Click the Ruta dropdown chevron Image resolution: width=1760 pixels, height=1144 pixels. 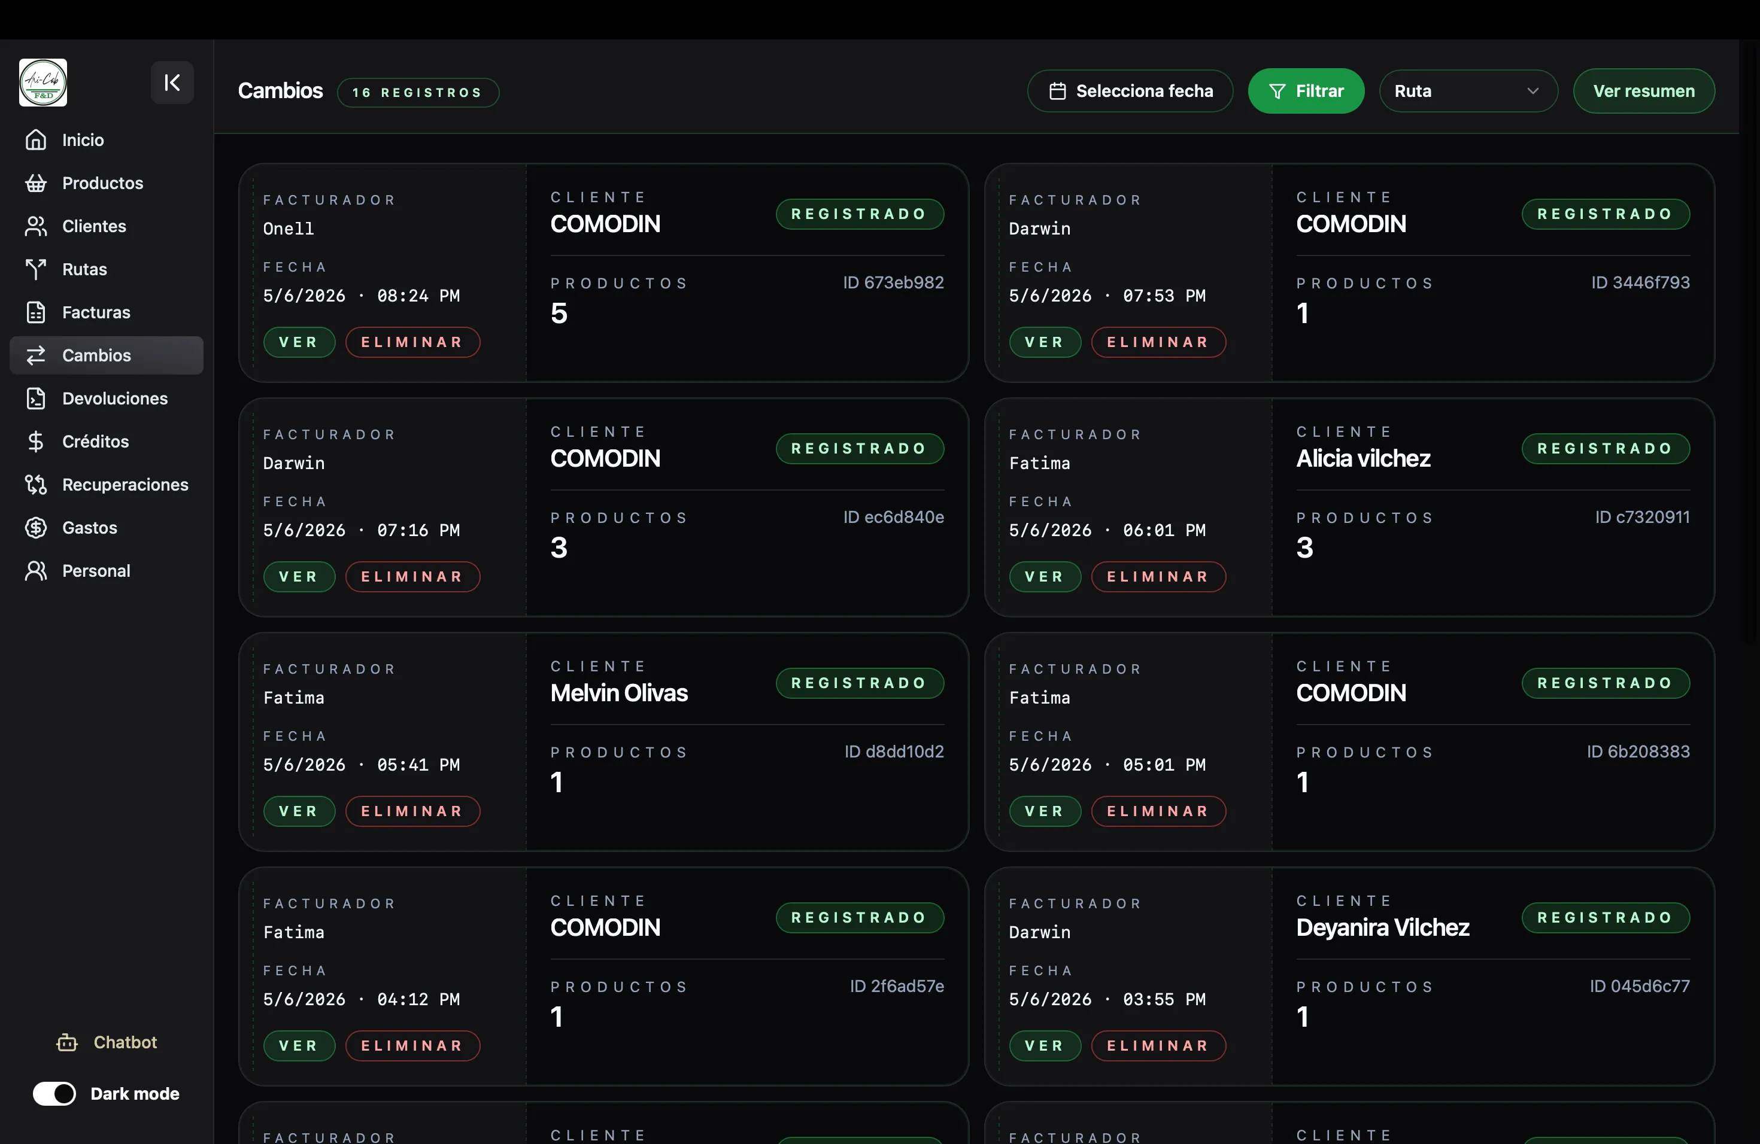[1533, 91]
